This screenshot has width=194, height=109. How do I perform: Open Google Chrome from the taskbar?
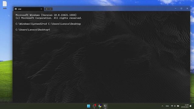(x=100, y=106)
